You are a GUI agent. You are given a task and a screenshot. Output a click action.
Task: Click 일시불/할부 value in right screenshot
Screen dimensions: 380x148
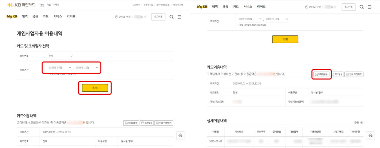point(317,92)
